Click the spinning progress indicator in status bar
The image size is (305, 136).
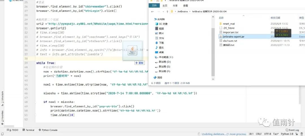point(199,134)
